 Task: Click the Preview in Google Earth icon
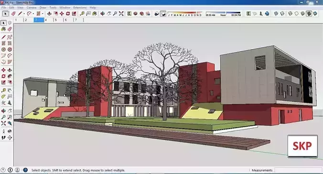tap(267, 13)
